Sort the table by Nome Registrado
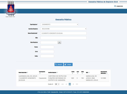Screen dimensions: 127x94 pyautogui.click(x=23, y=72)
